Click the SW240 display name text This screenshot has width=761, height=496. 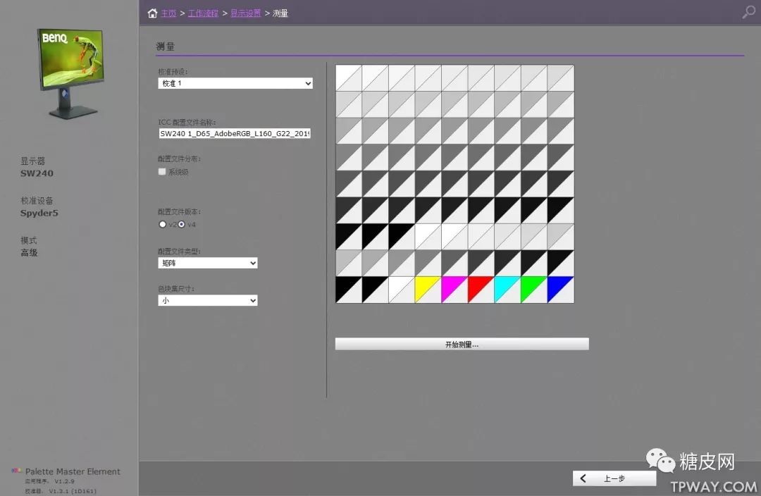pyautogui.click(x=37, y=173)
